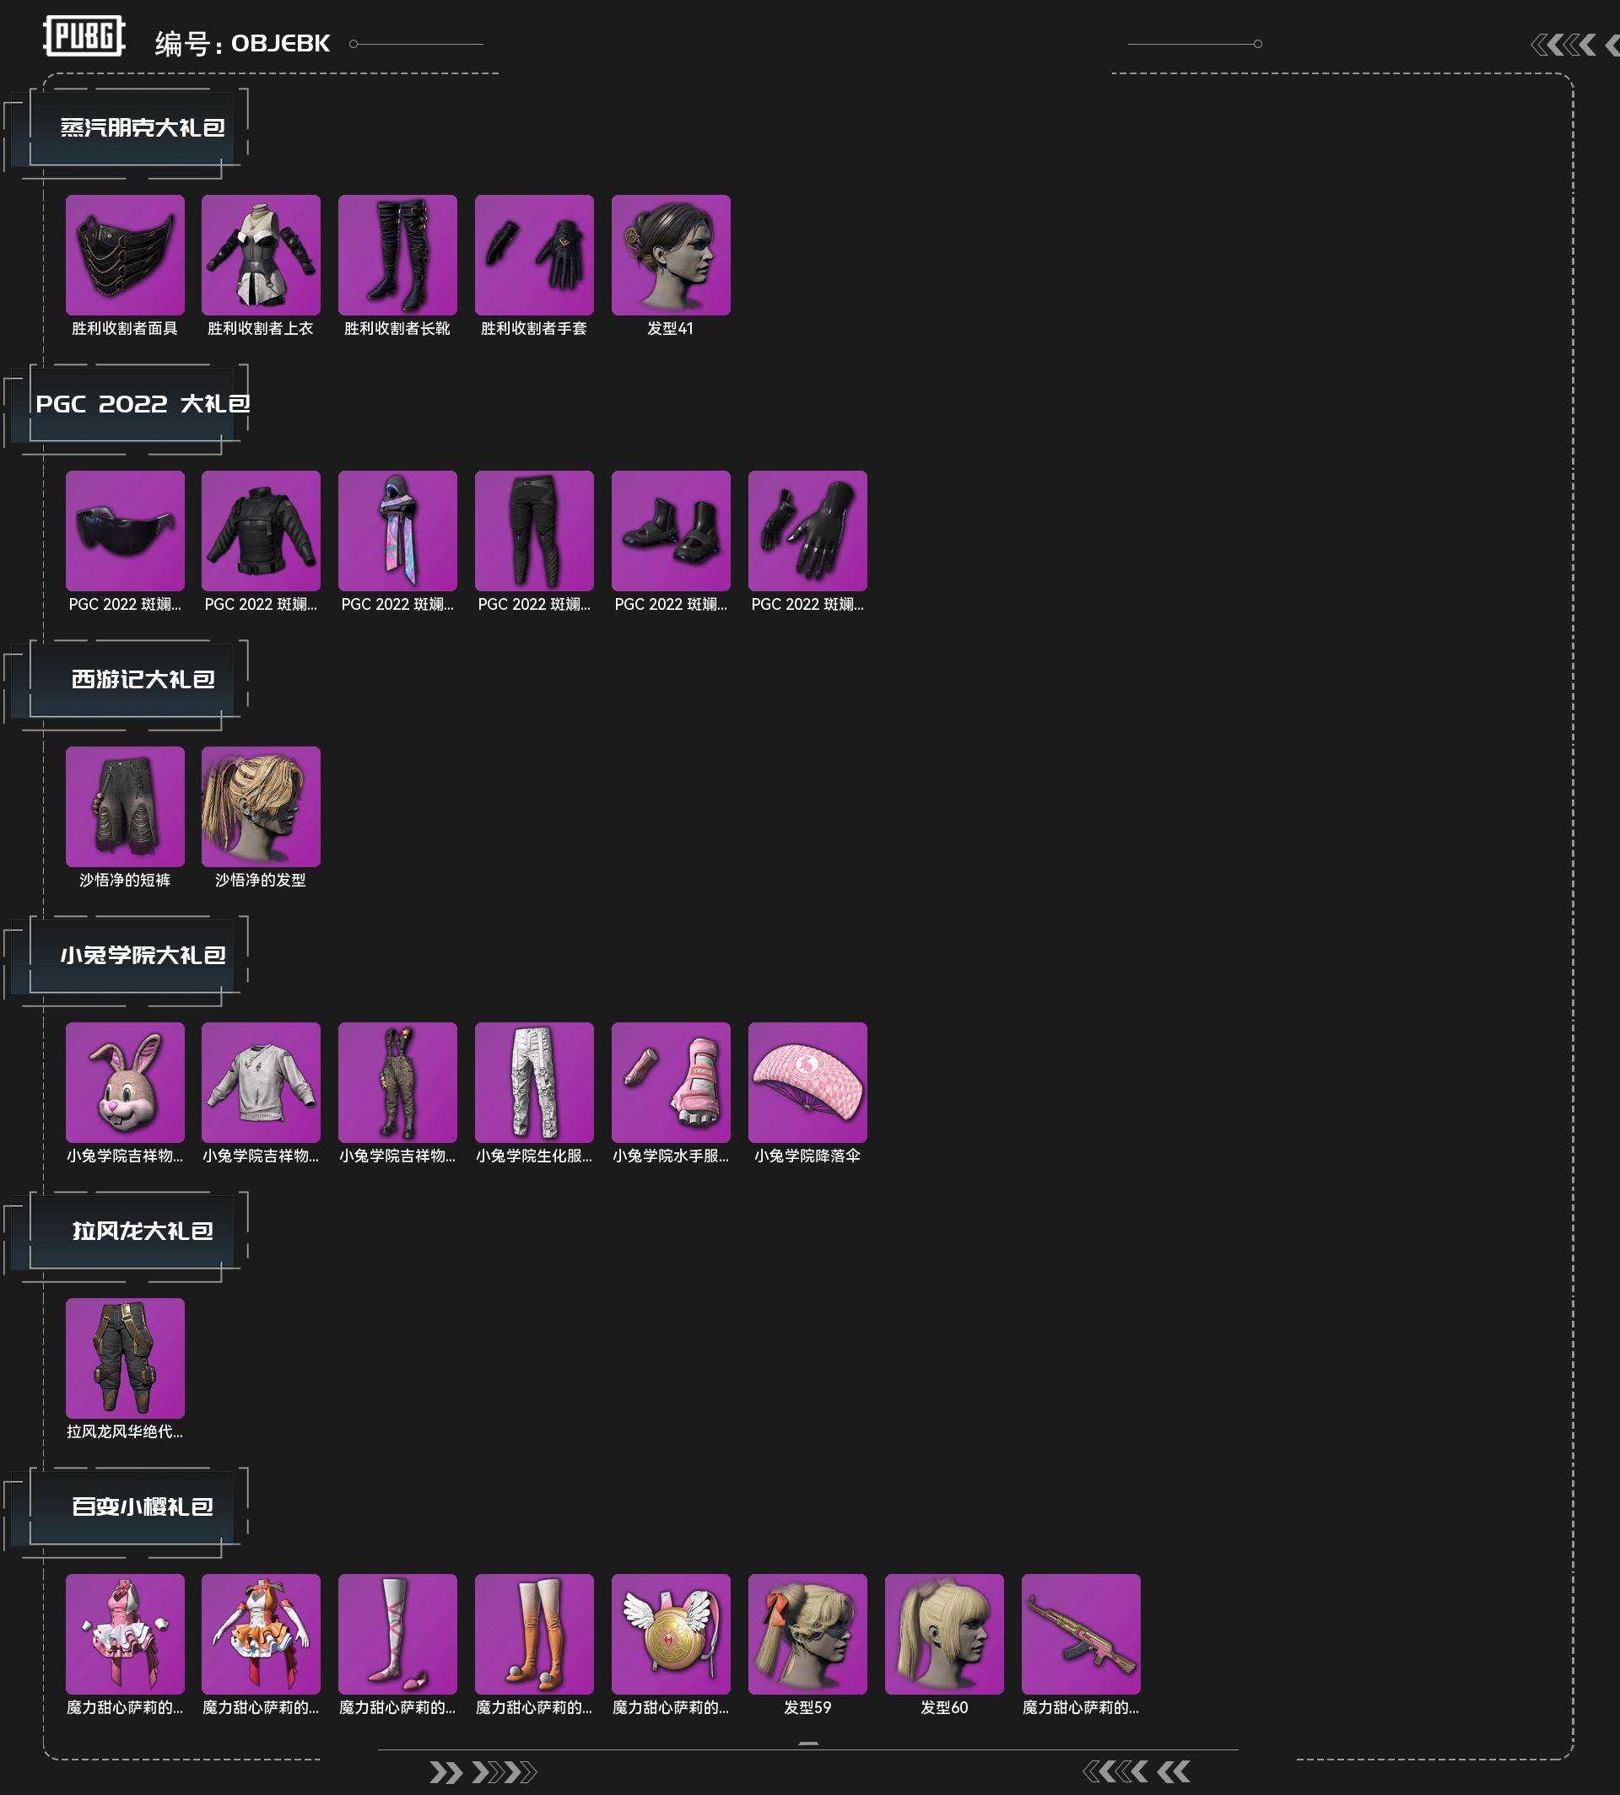
Task: Click the 百变小樱礼包 section title
Action: pyautogui.click(x=143, y=1507)
